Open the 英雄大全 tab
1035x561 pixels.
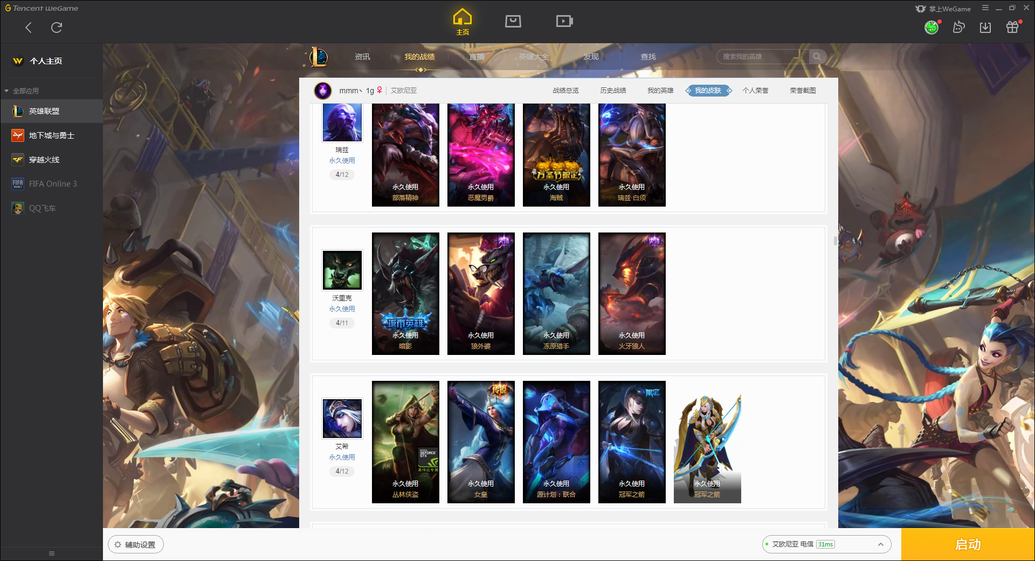534,57
